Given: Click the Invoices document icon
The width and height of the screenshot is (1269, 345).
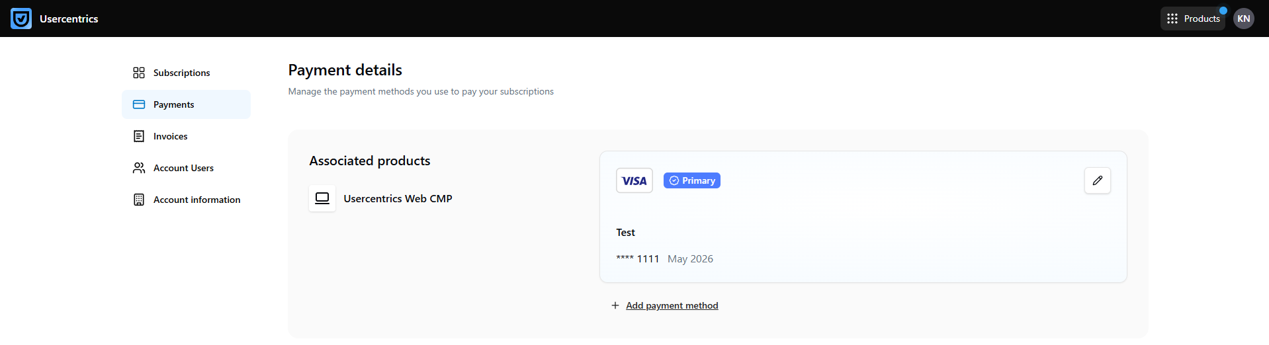Looking at the screenshot, I should click(139, 136).
